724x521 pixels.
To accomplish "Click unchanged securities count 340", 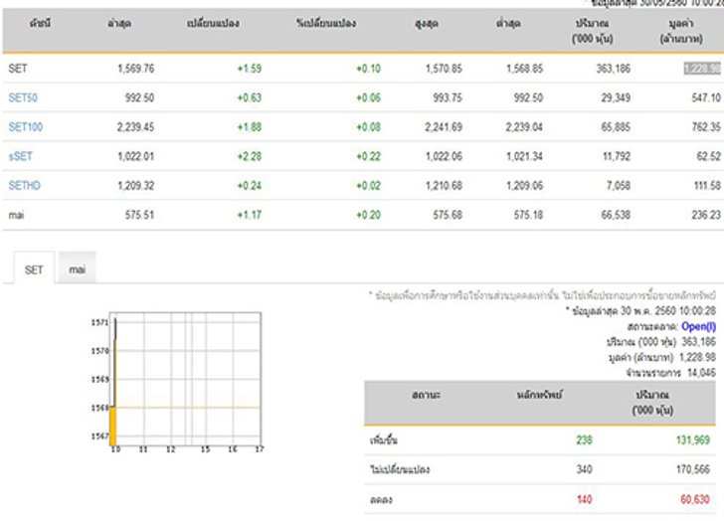I will 584,469.
